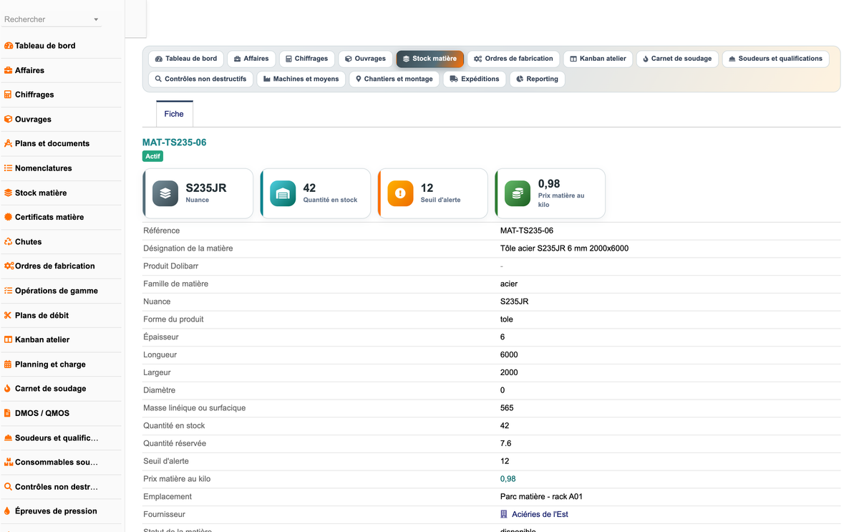The height and width of the screenshot is (532, 859).
Task: Click the Tableau de bord sidebar gauge icon
Action: click(x=9, y=46)
